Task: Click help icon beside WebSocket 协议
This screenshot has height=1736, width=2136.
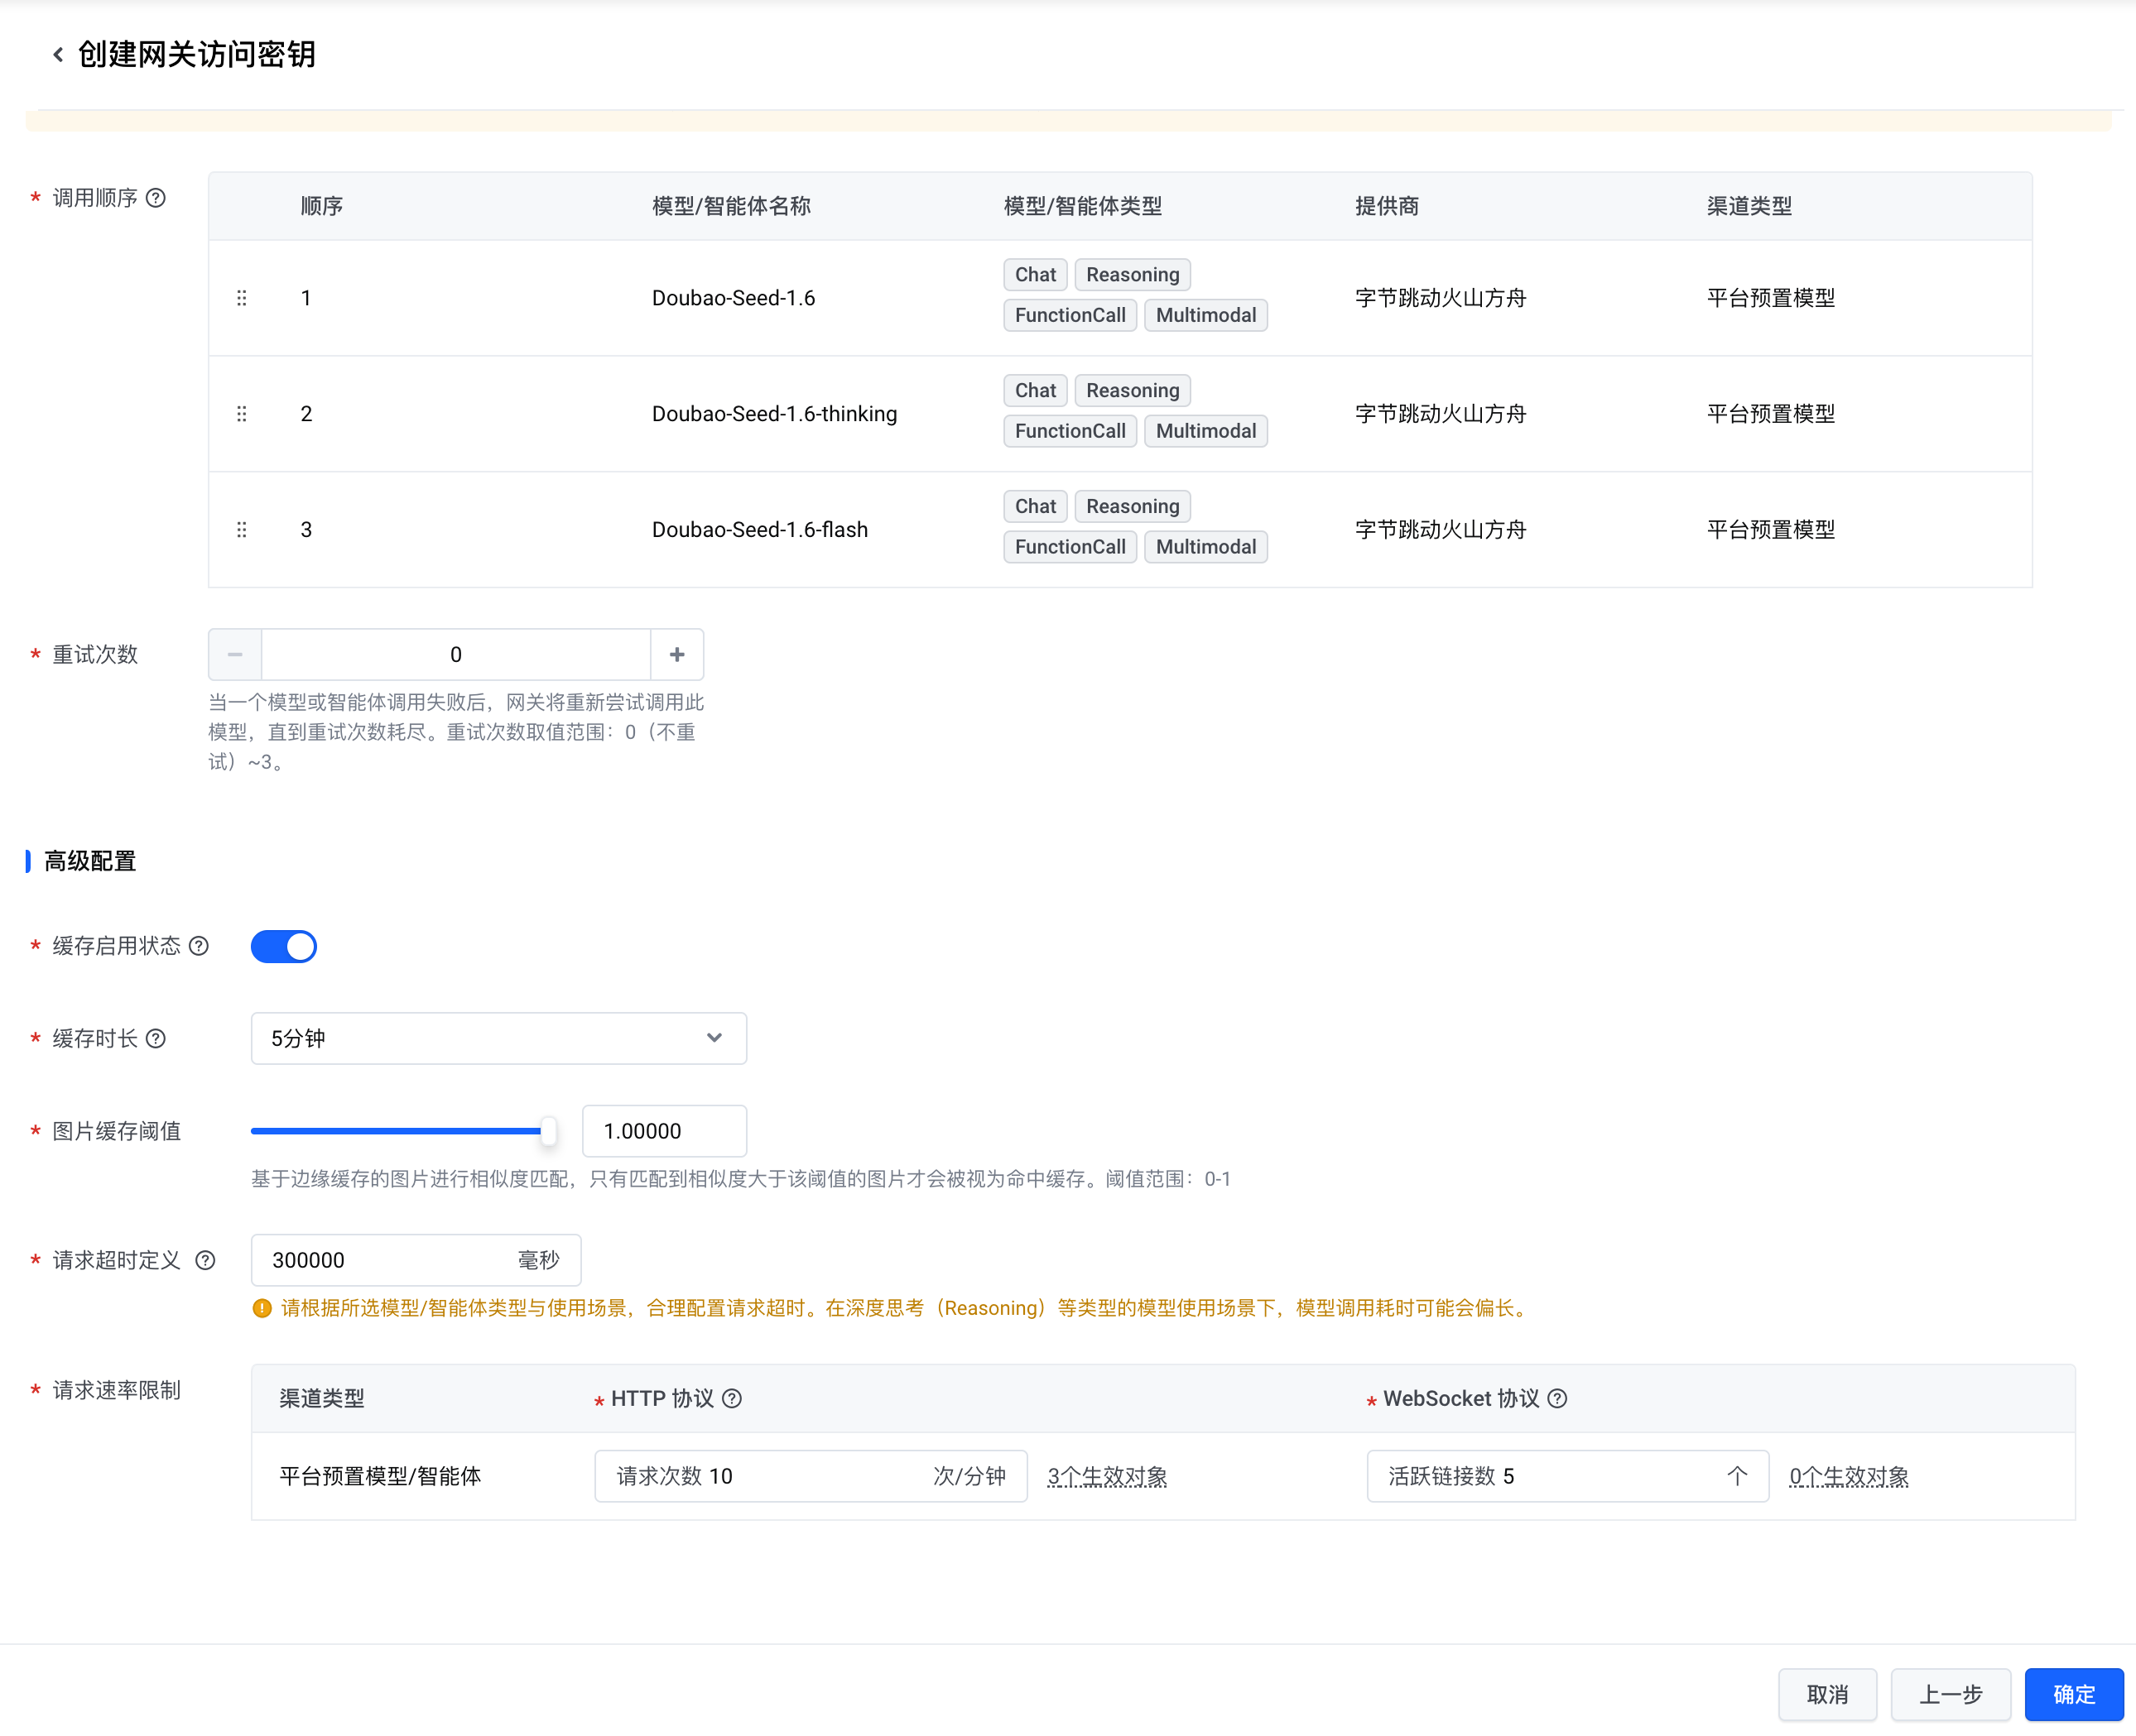Action: pyautogui.click(x=1558, y=1399)
